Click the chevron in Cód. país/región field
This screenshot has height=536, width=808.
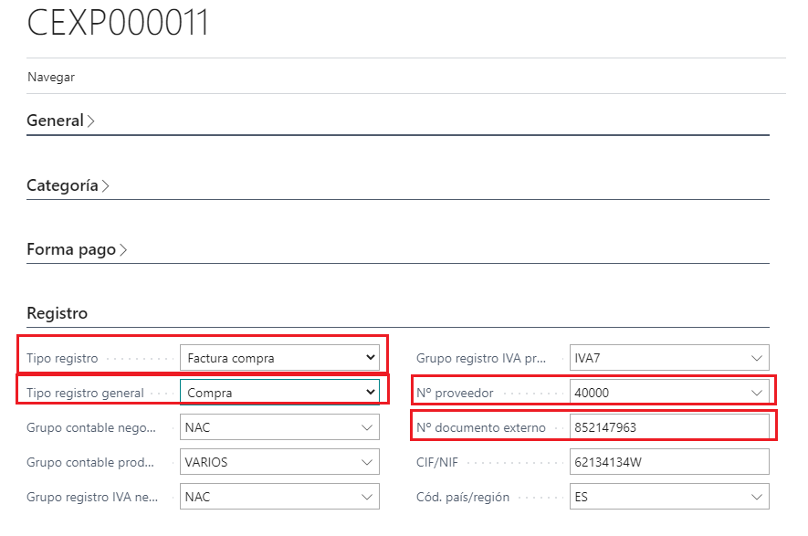pyautogui.click(x=757, y=498)
